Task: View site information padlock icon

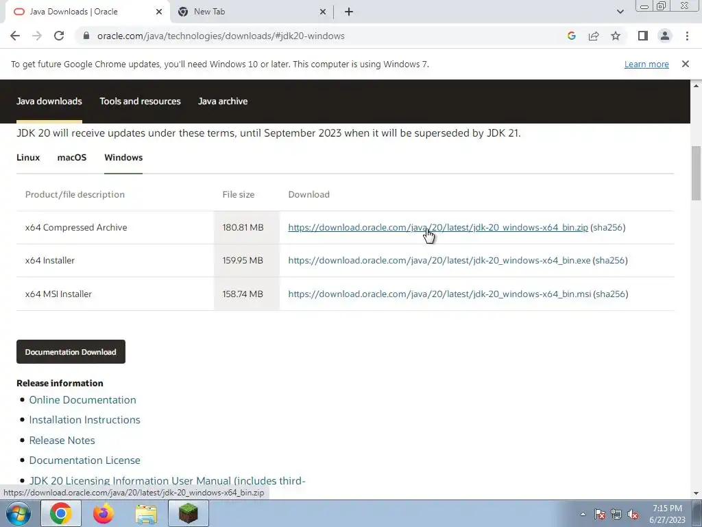Action: [86, 36]
